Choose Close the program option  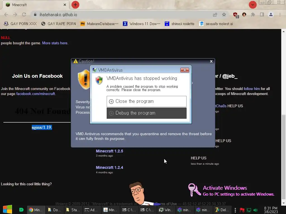coord(146,101)
